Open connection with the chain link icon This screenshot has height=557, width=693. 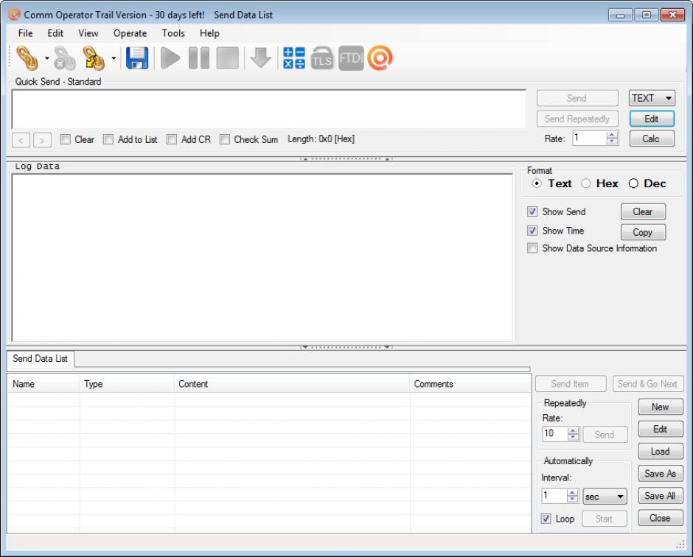27,58
